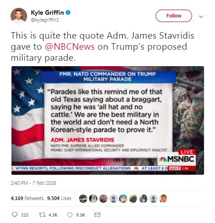The width and height of the screenshot is (215, 223).
Task: Open tweet timestamp 2:40 PM link
Action: click(33, 183)
